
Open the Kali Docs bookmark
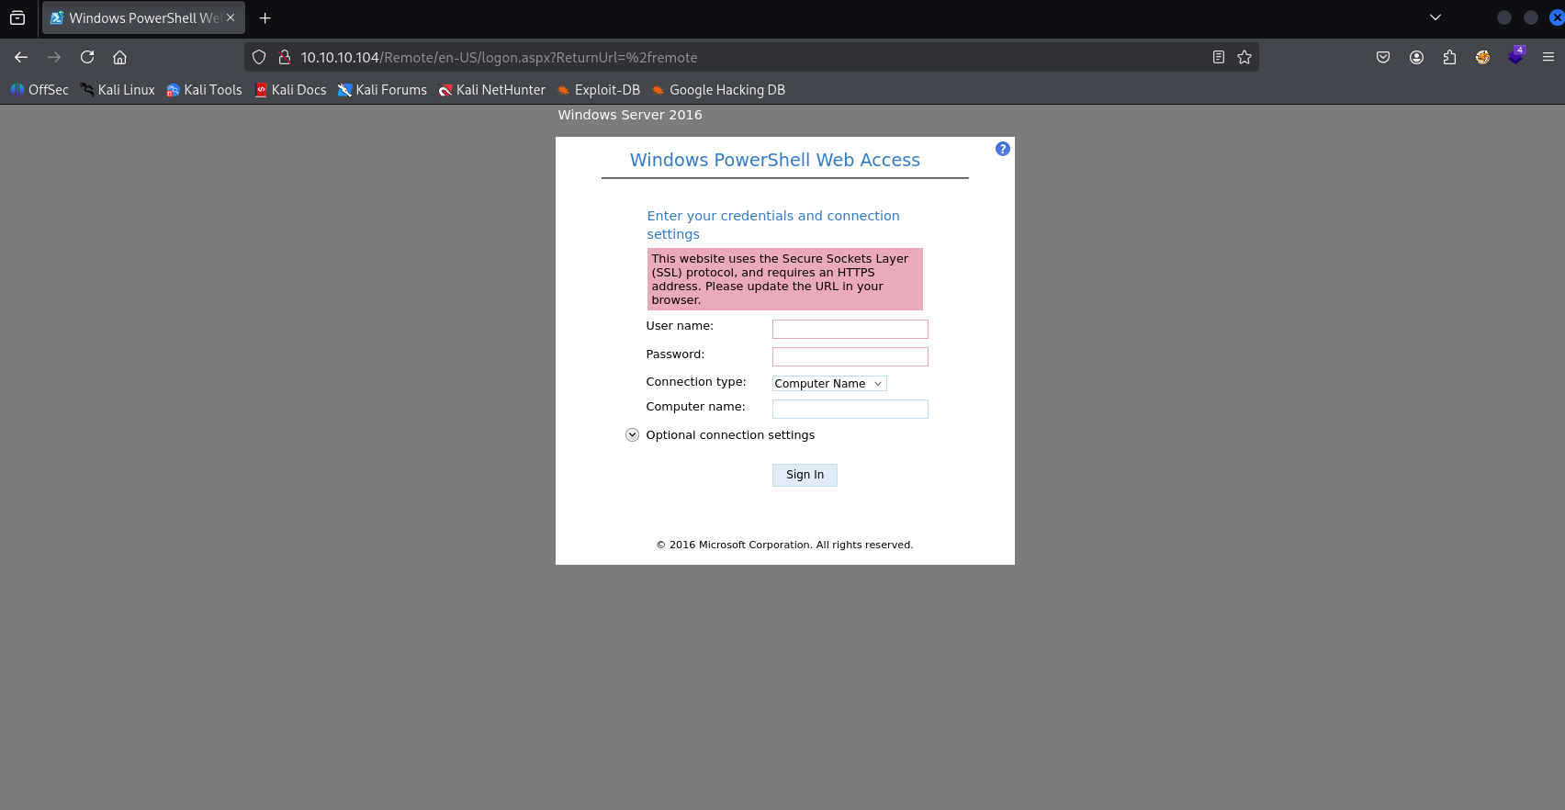(290, 90)
